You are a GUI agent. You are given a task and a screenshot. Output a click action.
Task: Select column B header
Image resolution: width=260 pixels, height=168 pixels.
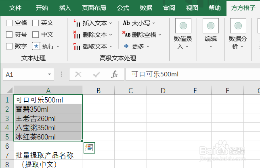99,90
